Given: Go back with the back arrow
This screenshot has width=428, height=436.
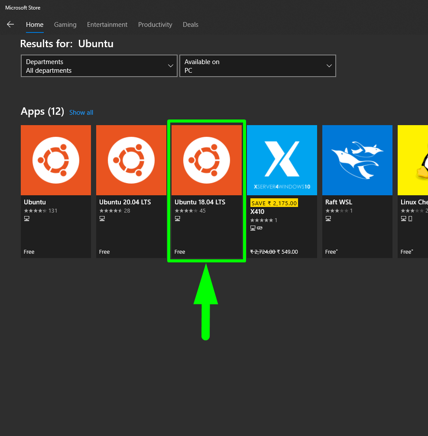Looking at the screenshot, I should tap(10, 25).
